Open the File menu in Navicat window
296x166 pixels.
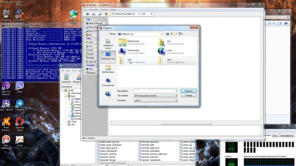[62, 71]
